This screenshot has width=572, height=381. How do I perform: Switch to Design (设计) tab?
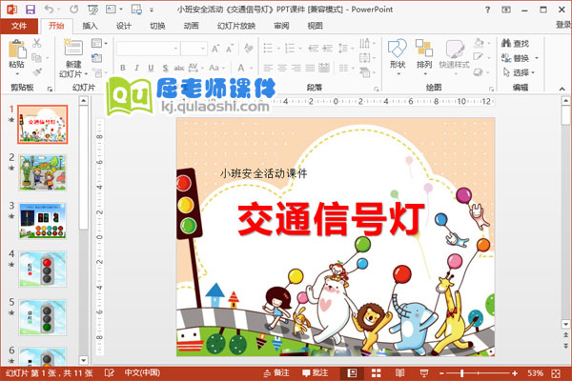coord(123,26)
